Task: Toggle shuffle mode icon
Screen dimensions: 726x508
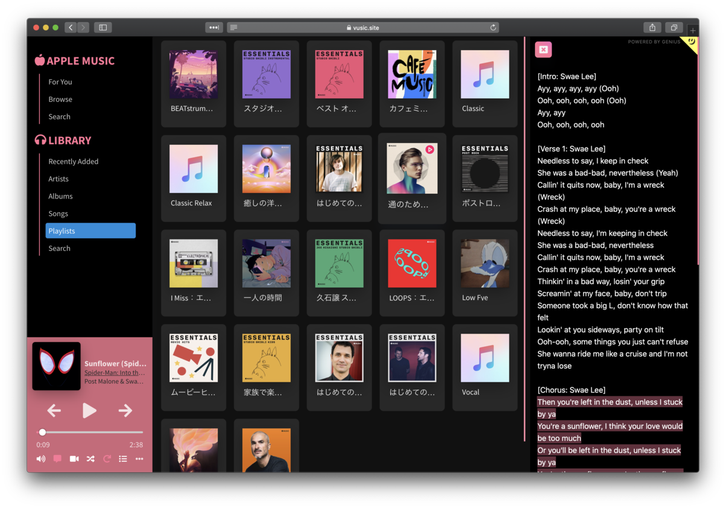Action: 90,459
